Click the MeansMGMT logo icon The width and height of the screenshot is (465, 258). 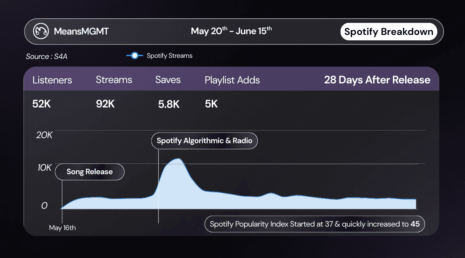pos(41,31)
